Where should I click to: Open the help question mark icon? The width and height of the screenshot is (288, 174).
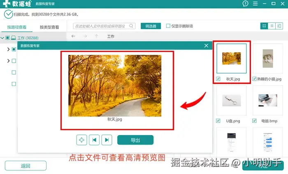click(x=245, y=3)
